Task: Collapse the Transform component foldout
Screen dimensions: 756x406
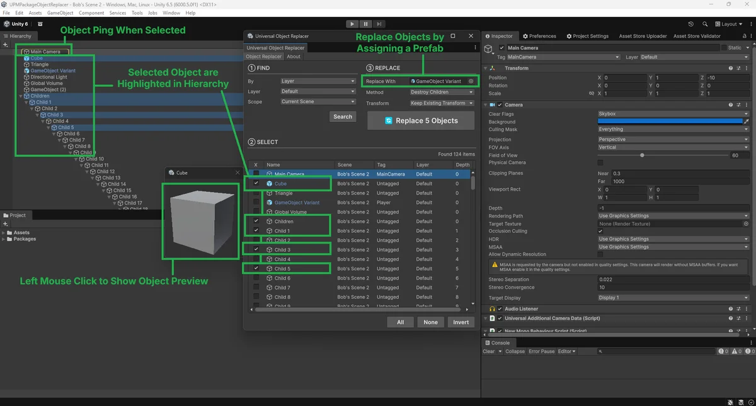Action: 486,68
